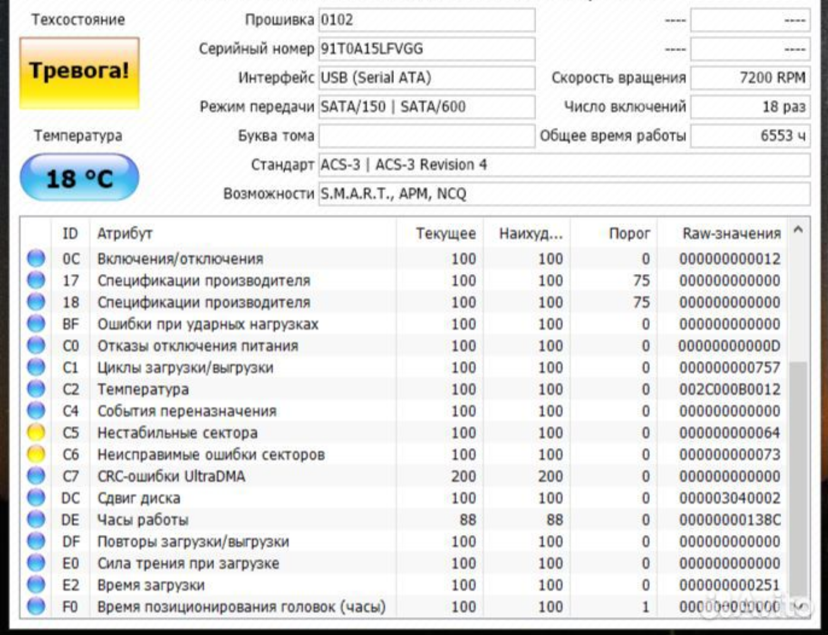
Task: Click the 18 °C temperature indicator
Action: point(79,178)
